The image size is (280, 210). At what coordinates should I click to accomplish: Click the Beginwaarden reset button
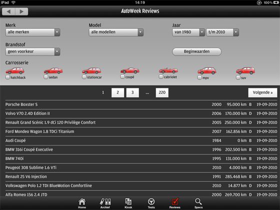[197, 51]
